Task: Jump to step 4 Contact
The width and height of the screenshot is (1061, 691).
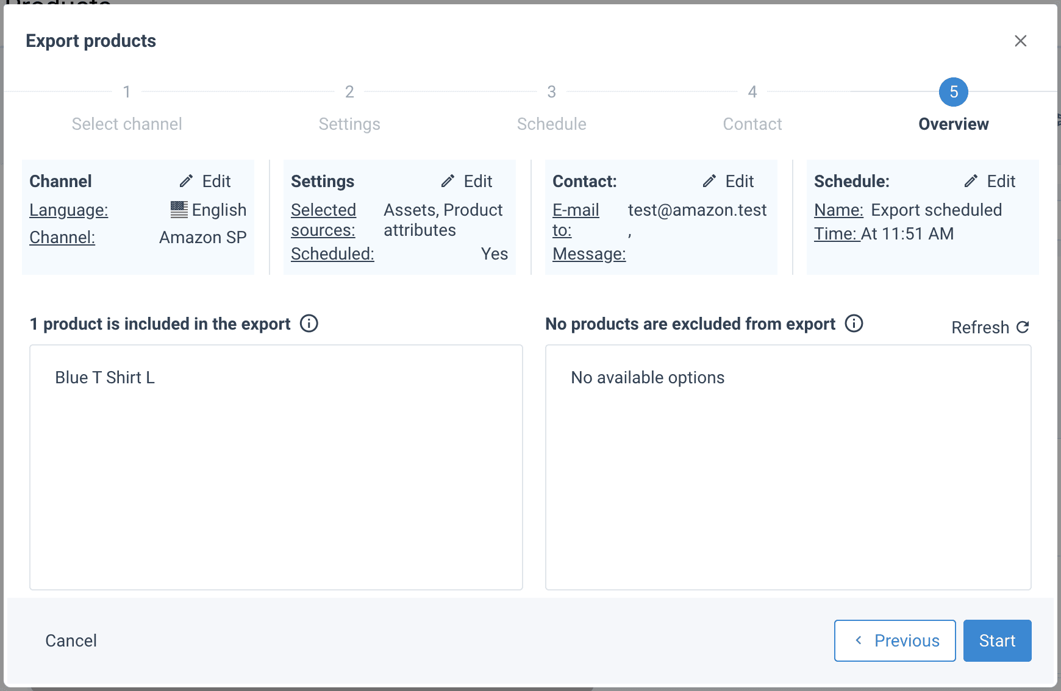Action: pos(752,92)
